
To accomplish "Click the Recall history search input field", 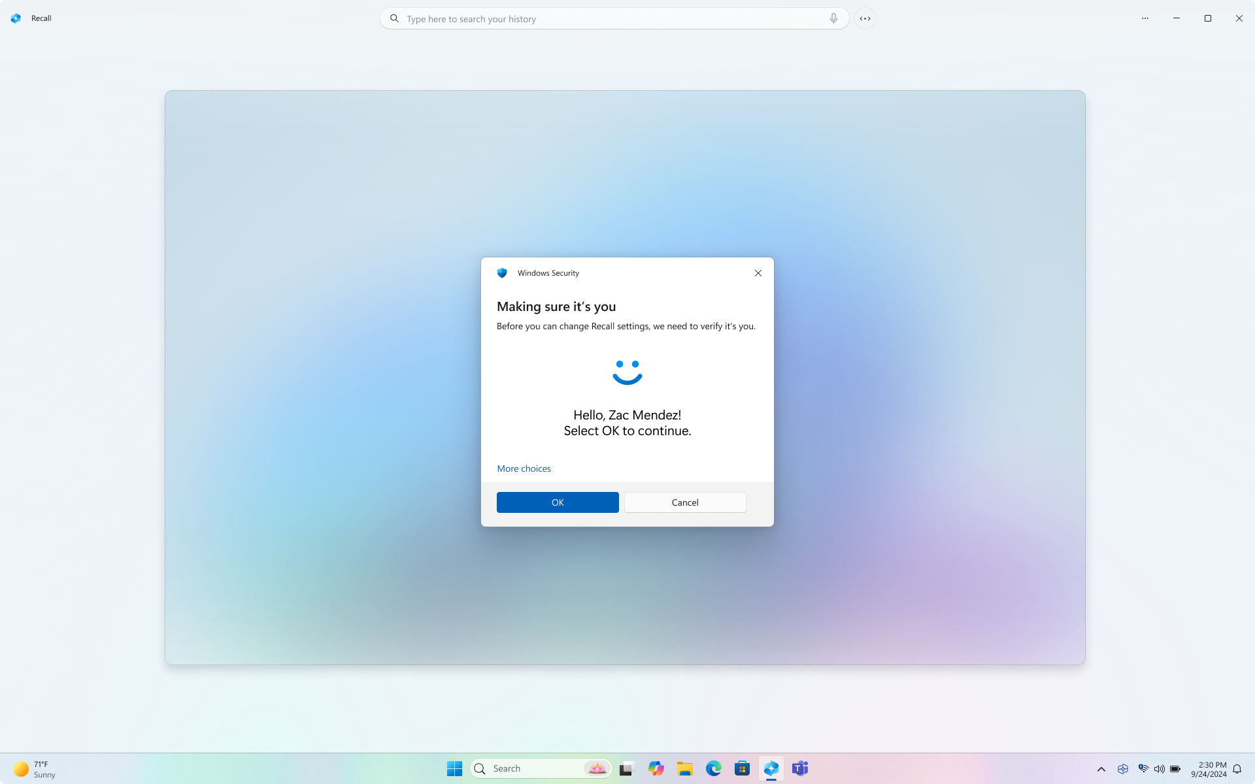I will pyautogui.click(x=614, y=18).
